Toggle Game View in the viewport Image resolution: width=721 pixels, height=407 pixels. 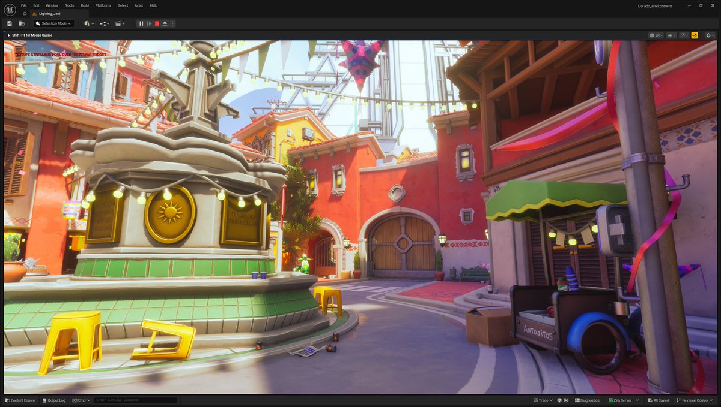[695, 35]
